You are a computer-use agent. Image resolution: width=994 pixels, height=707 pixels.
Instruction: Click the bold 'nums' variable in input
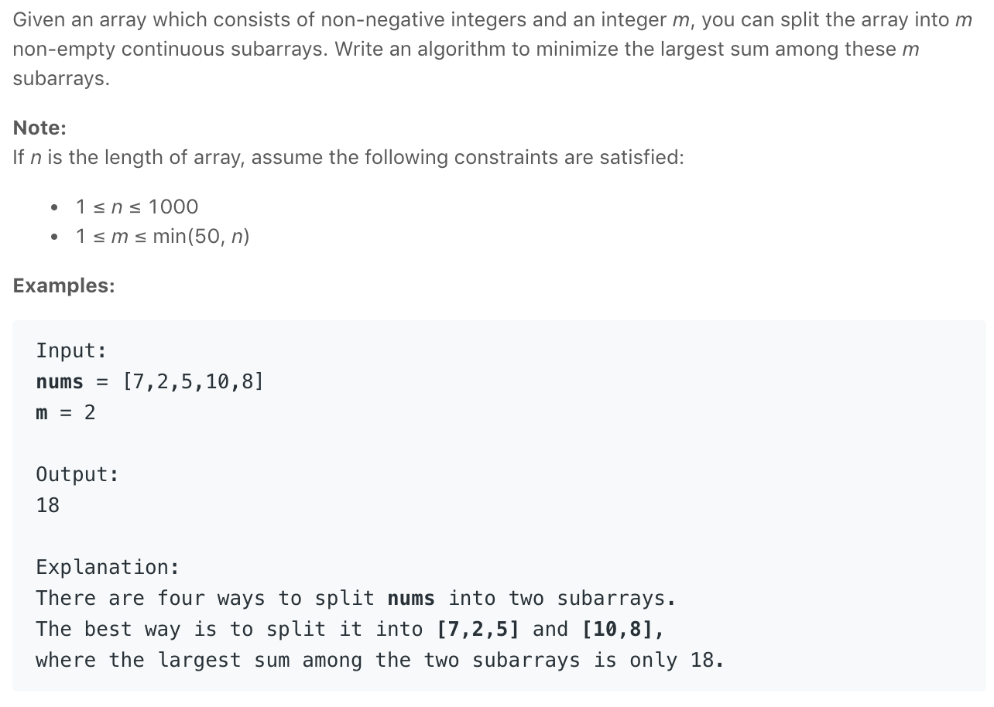(60, 381)
